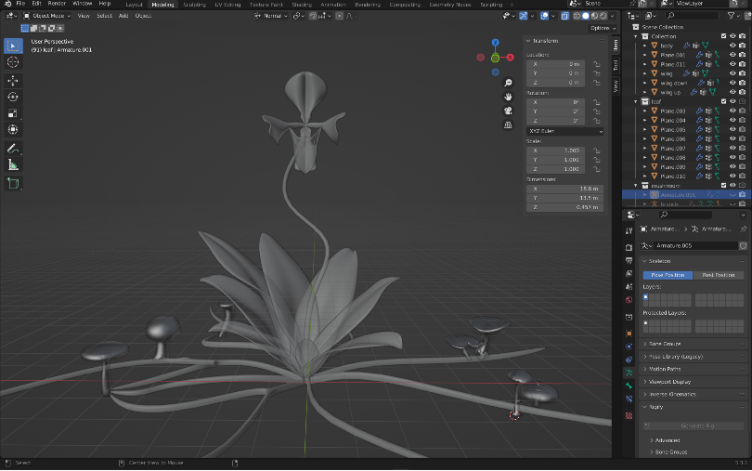Select the Move tool in toolbar
Viewport: 752px width, 471px height.
pyautogui.click(x=14, y=79)
